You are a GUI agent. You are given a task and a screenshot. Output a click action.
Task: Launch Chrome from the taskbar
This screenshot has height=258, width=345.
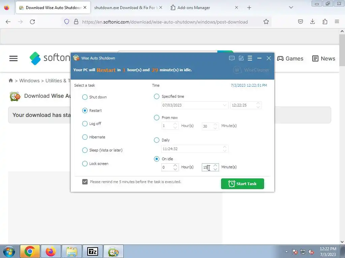(x=30, y=251)
